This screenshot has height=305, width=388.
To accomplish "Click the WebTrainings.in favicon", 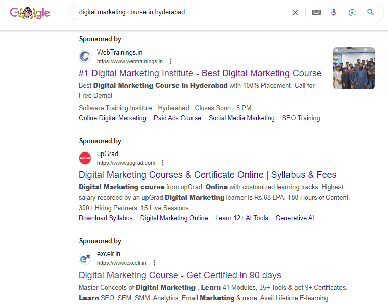I will 85,57.
